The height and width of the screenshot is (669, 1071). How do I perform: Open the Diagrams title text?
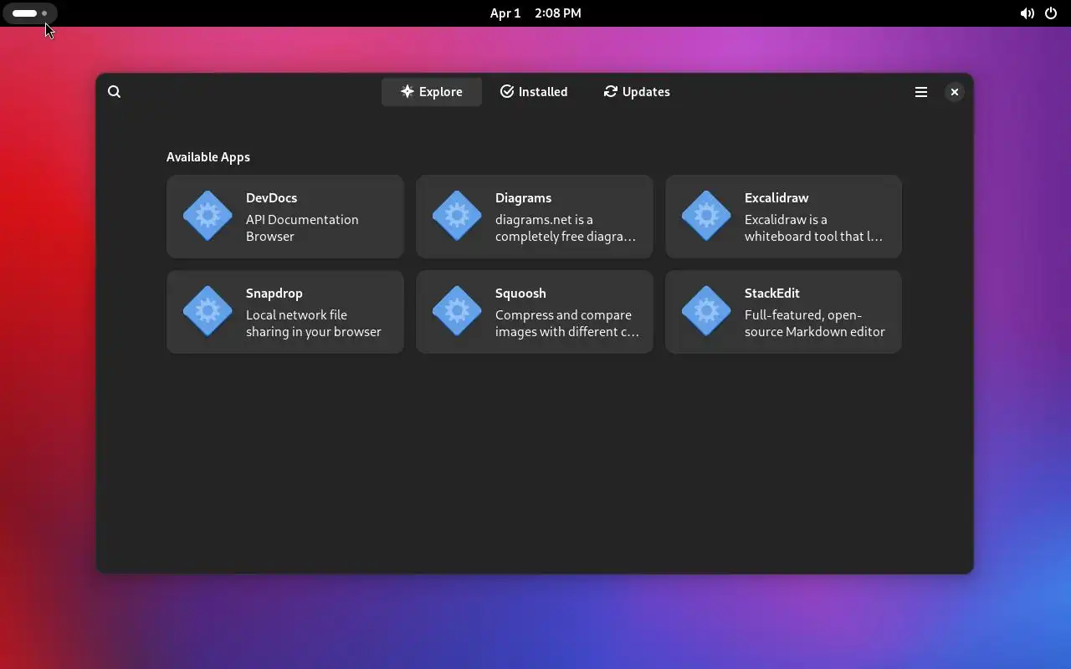pyautogui.click(x=523, y=198)
